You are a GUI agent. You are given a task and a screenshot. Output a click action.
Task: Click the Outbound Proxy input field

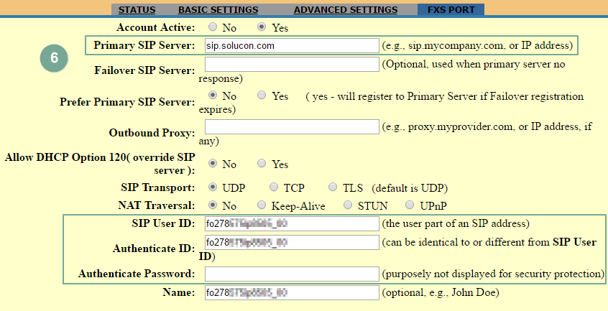(x=291, y=127)
